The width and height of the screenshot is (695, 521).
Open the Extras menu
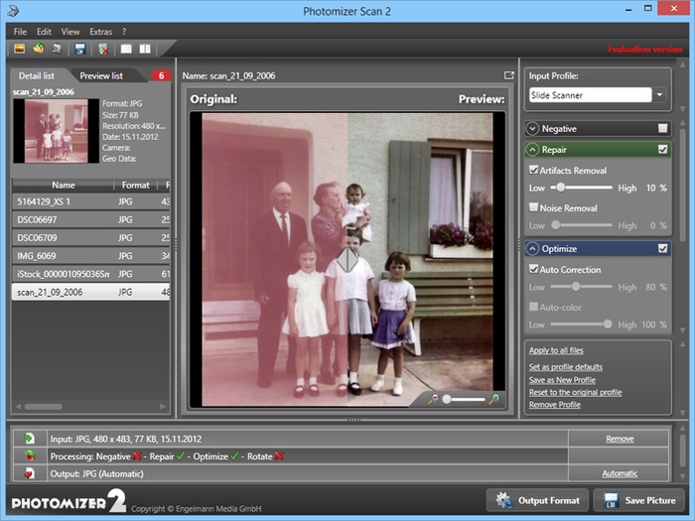(x=100, y=32)
